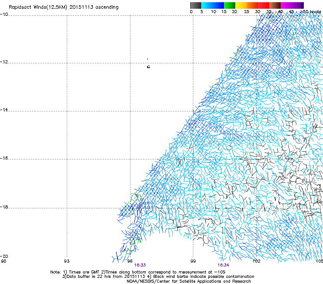
Task: Click the '10' label under the color scale
Action: (213, 12)
